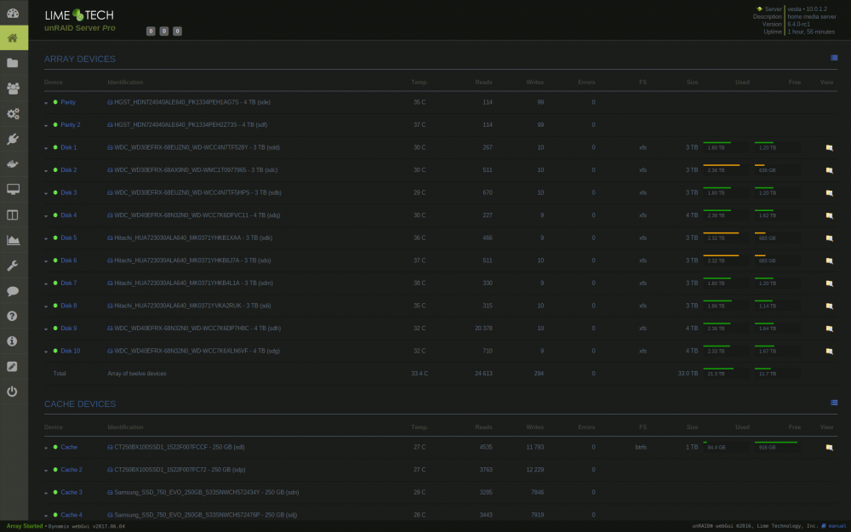Open the columns layout icon in sidebar

[13, 215]
